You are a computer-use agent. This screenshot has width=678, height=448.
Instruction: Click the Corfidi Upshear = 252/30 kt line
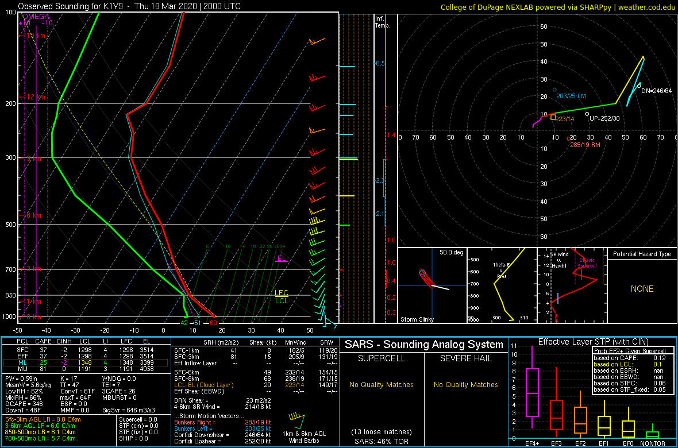coord(222,441)
